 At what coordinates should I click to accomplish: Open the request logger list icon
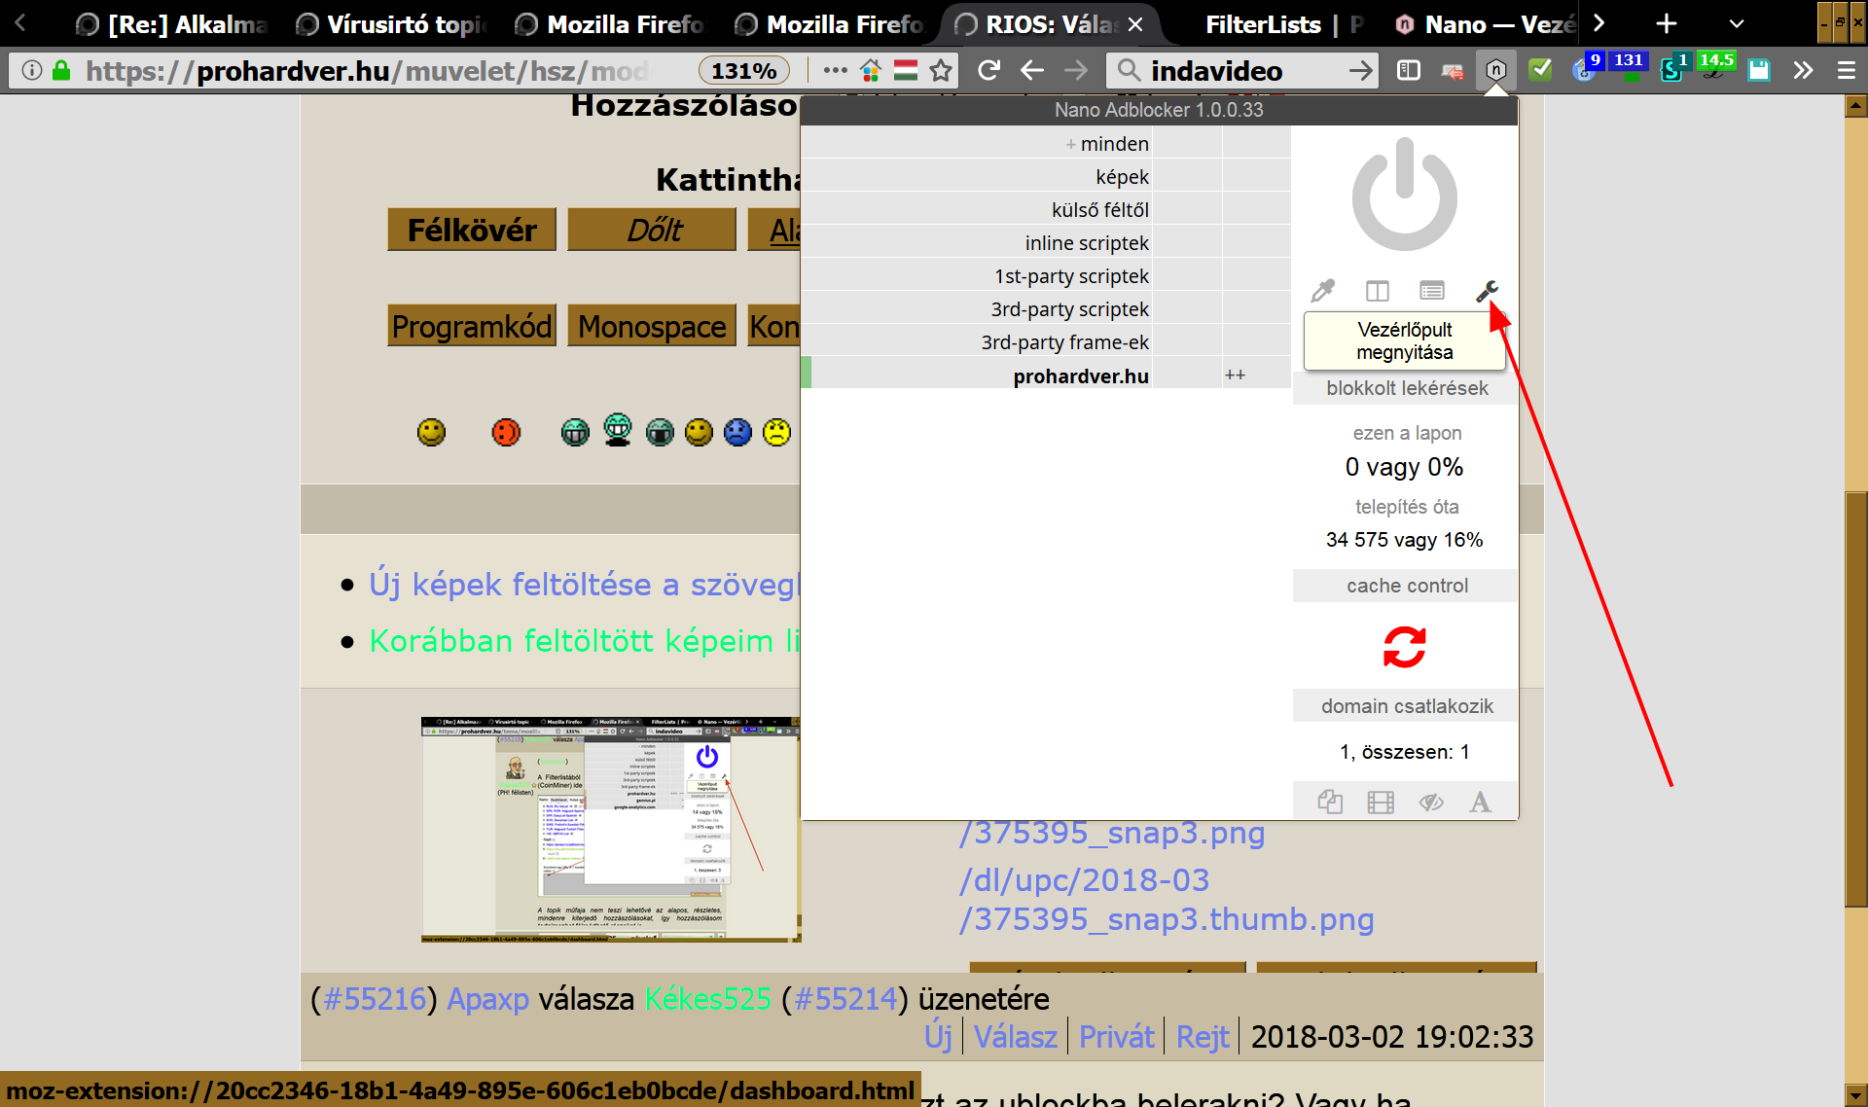pos(1431,291)
